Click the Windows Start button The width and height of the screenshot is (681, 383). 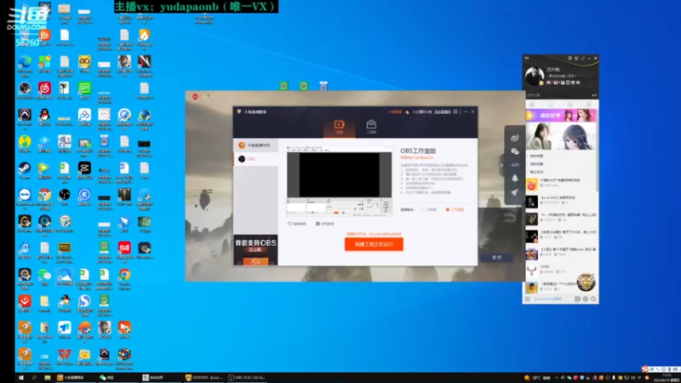click(x=20, y=378)
